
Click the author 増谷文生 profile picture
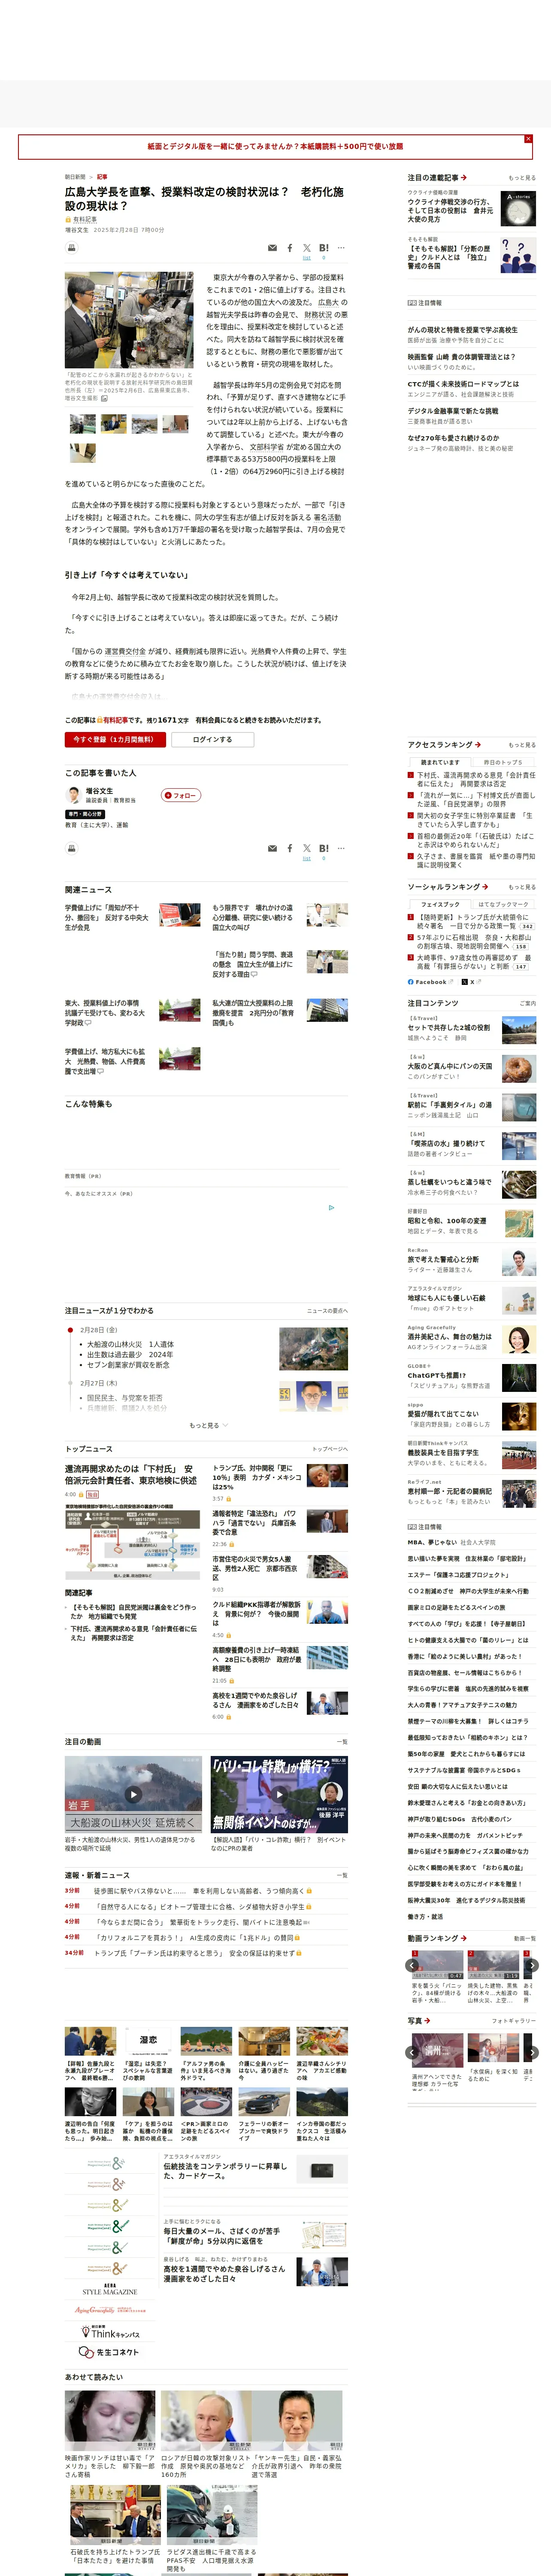click(73, 795)
